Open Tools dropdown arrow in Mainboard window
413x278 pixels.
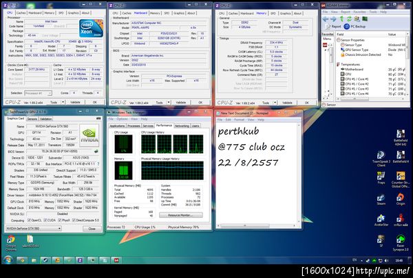[169, 102]
